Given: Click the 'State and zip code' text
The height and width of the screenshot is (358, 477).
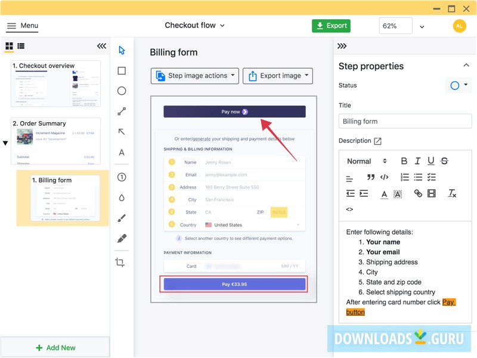Looking at the screenshot, I should point(394,282).
